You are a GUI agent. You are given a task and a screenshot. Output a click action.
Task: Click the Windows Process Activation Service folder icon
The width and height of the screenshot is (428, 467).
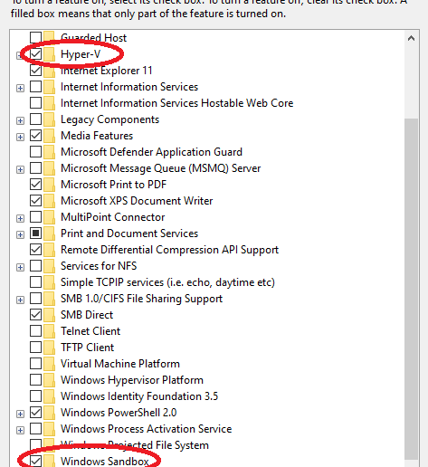(x=50, y=429)
